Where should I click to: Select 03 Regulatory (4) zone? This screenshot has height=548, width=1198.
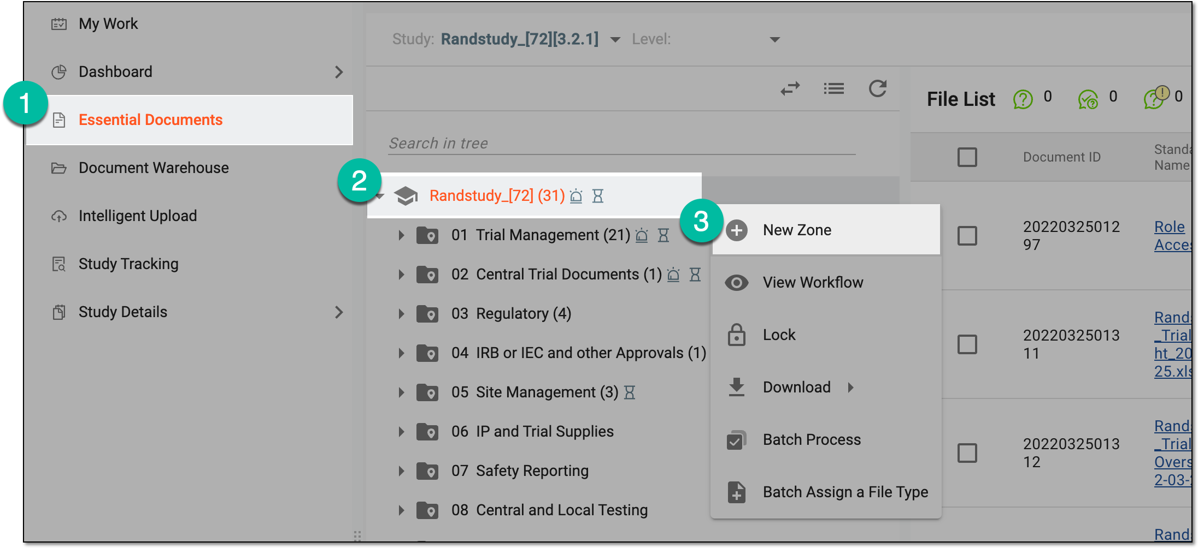click(x=511, y=314)
